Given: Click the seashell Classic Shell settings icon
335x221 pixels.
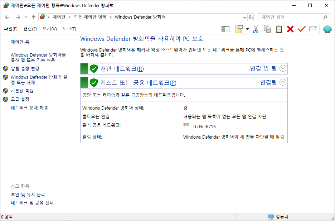Looking at the screenshot, I should pos(327,29).
